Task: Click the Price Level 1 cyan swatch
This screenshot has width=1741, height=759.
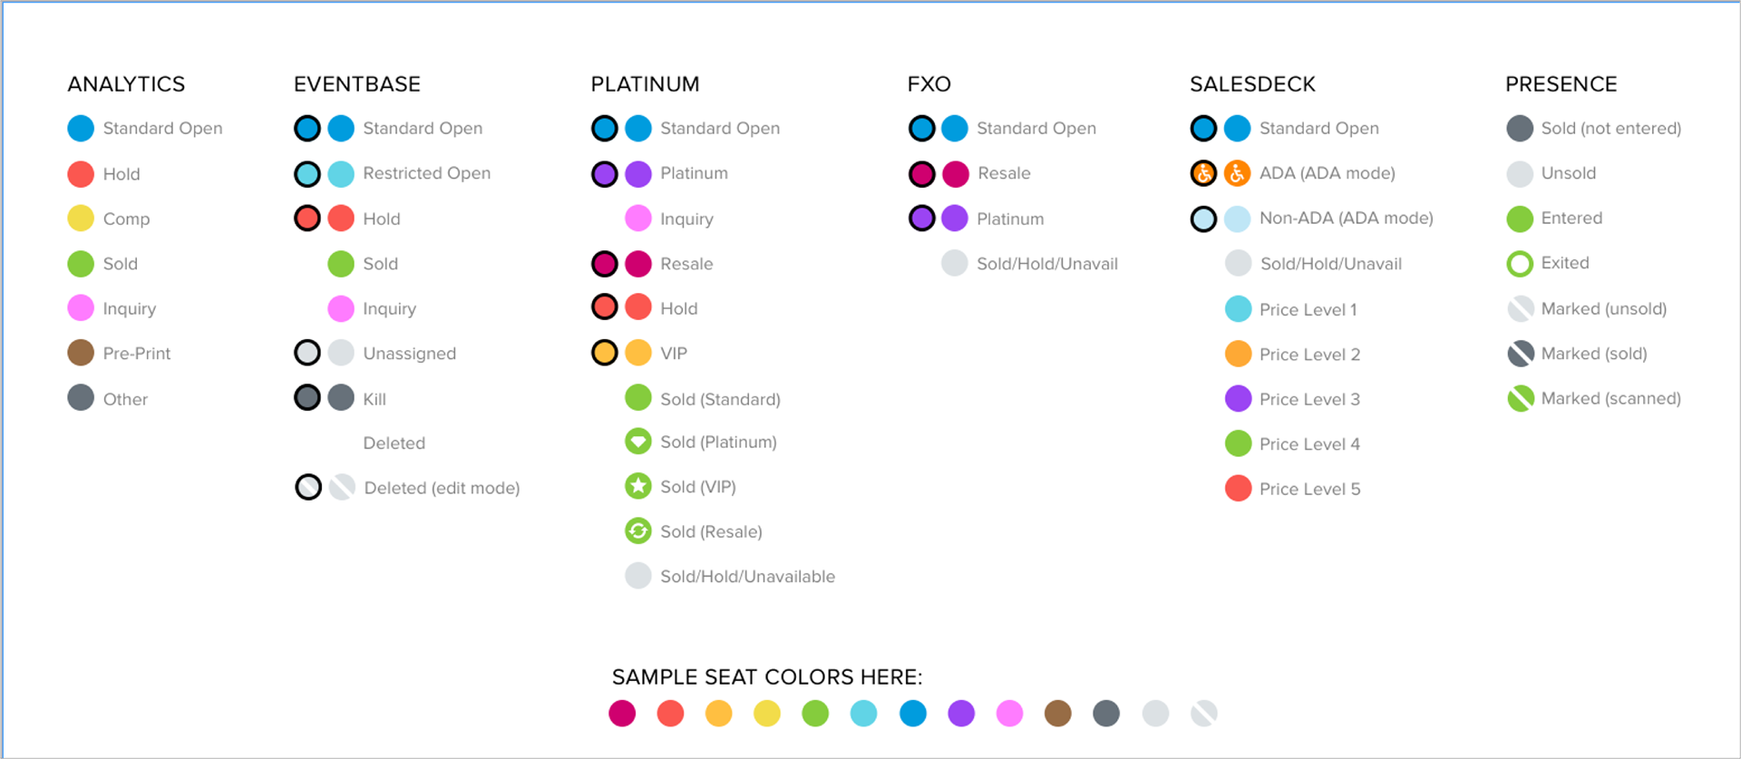Action: (1238, 309)
